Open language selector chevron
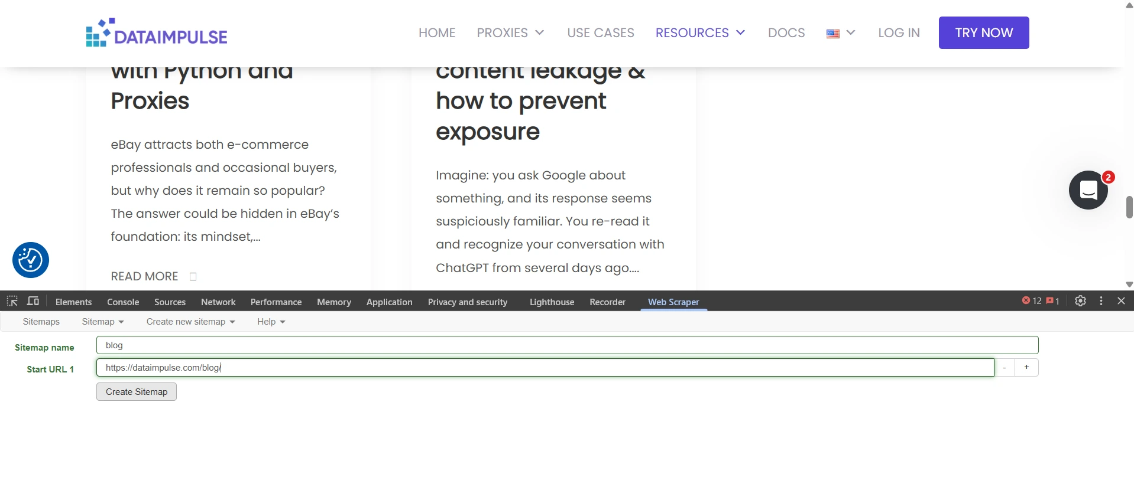 tap(851, 32)
